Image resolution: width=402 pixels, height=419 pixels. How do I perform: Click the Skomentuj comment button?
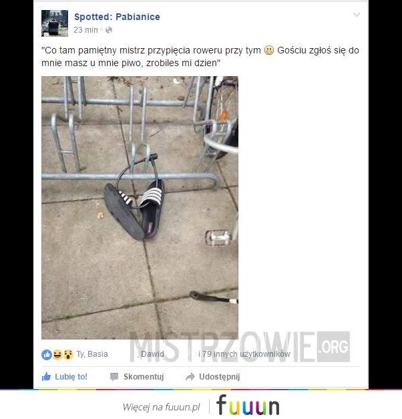pos(137,377)
